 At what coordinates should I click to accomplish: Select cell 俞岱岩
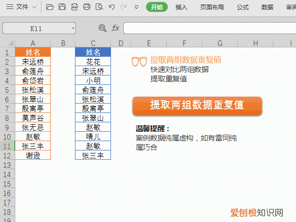tap(33, 80)
